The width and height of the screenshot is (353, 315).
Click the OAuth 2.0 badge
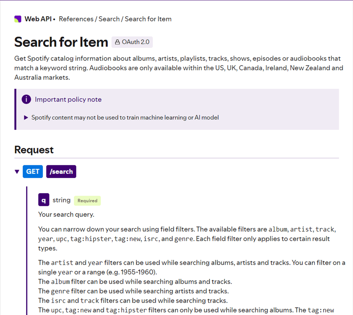point(132,42)
